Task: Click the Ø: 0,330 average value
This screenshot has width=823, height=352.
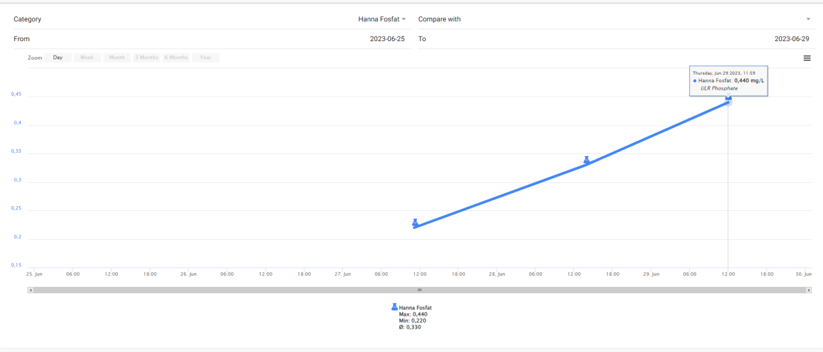Action: (410, 327)
